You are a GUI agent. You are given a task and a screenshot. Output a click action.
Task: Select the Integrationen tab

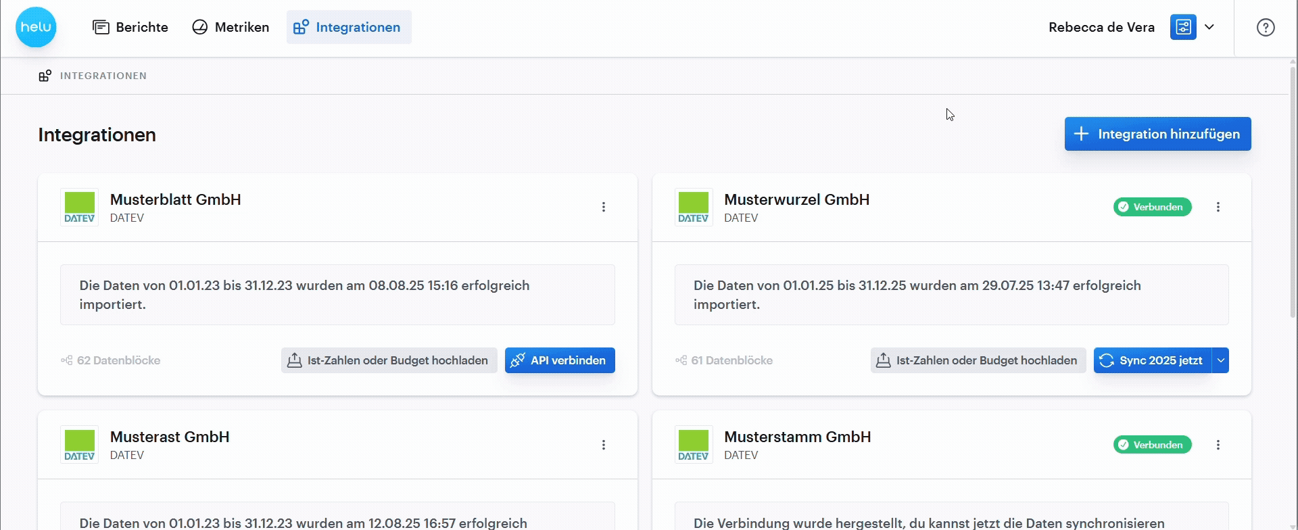(x=349, y=27)
